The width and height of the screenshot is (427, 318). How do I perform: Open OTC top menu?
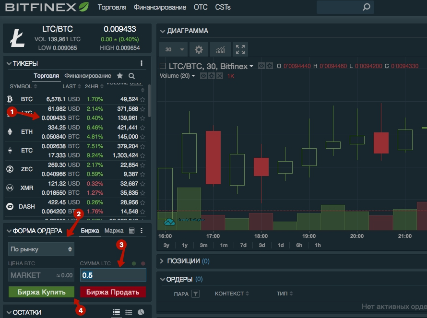click(x=201, y=7)
